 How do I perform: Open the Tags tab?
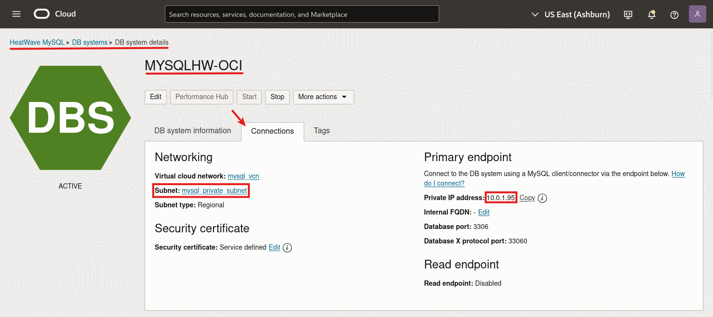click(x=322, y=130)
